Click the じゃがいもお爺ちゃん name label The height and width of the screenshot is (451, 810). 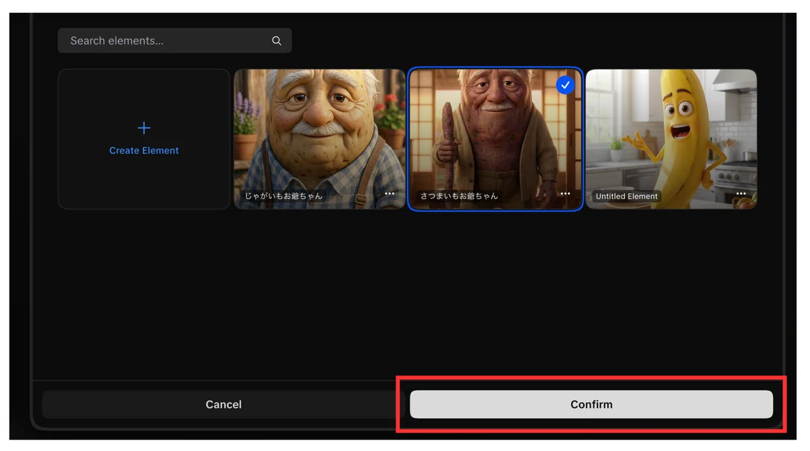[x=283, y=196]
